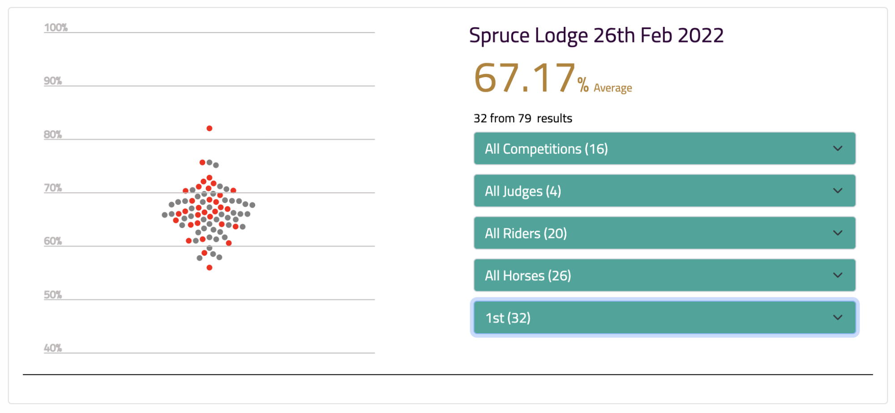The height and width of the screenshot is (413, 895).
Task: Click the 67.17 average score value
Action: (x=524, y=78)
